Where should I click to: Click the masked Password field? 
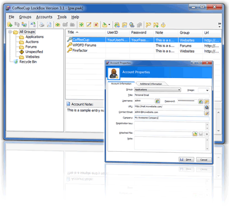pos(187,101)
